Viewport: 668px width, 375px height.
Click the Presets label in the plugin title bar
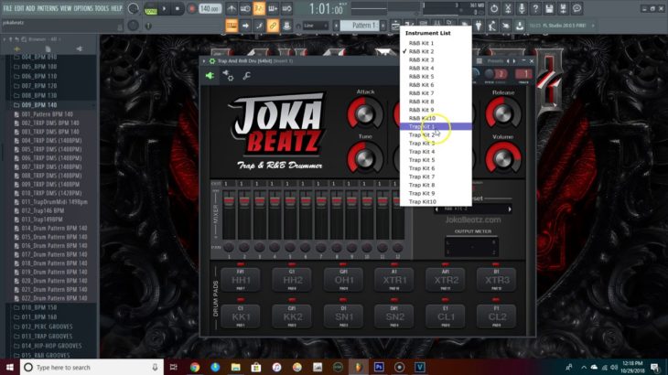pos(495,61)
